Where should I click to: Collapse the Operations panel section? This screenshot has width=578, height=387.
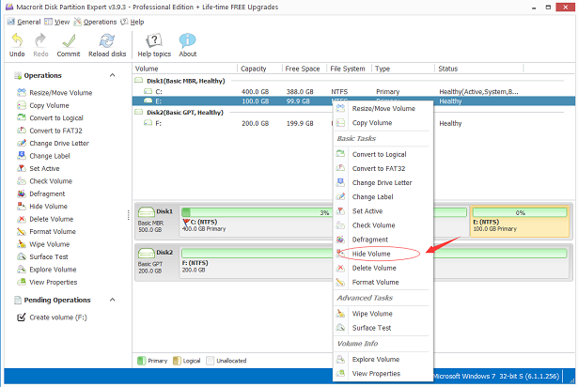(113, 75)
